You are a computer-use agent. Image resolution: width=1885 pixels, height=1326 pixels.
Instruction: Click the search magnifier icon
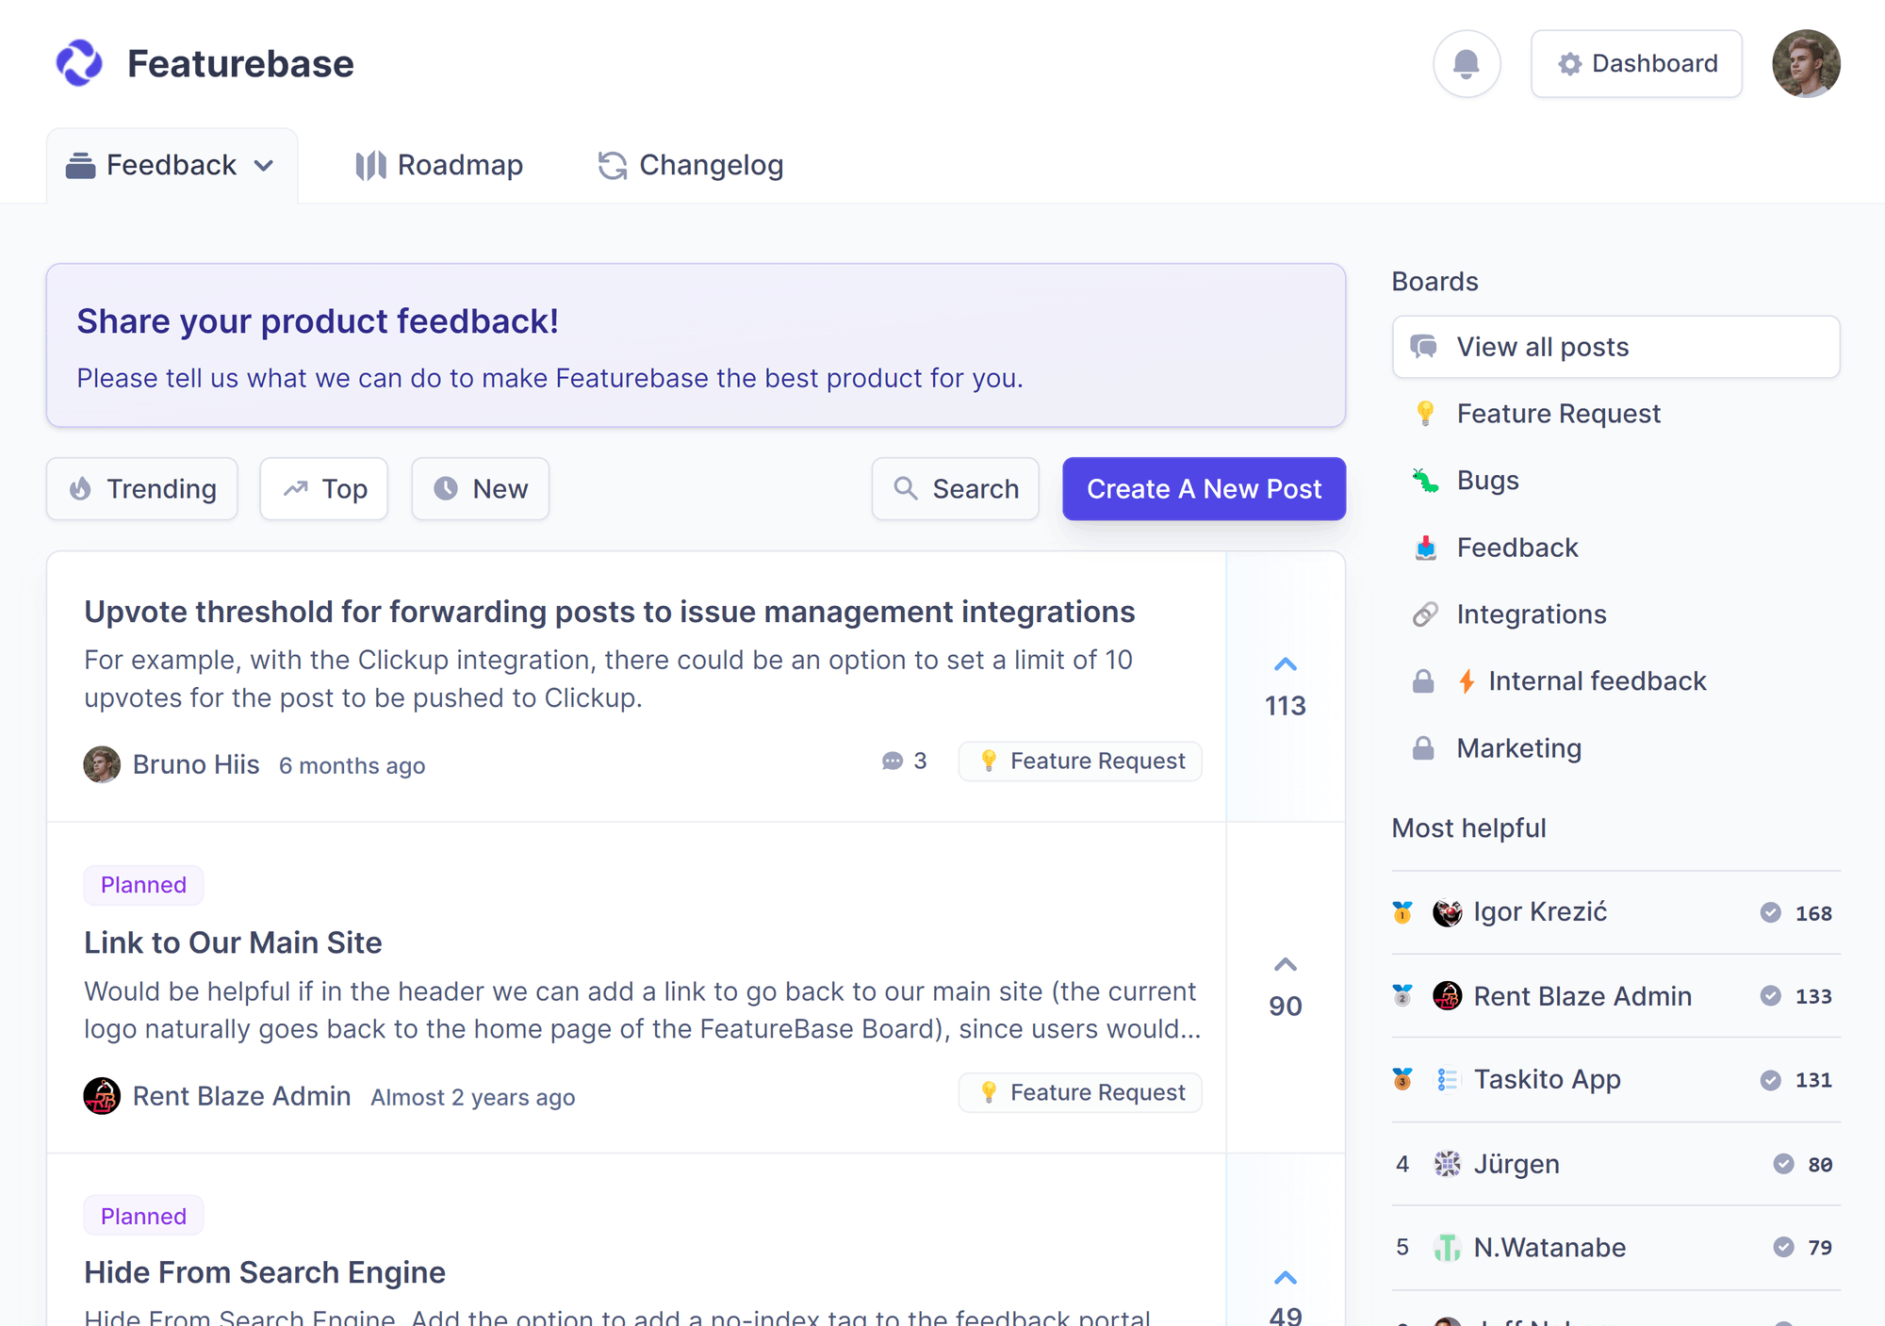906,488
